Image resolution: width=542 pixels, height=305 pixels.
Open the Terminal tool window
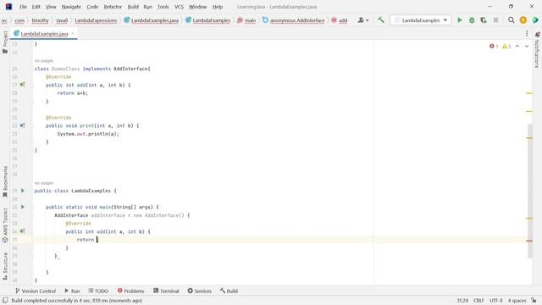click(x=166, y=291)
